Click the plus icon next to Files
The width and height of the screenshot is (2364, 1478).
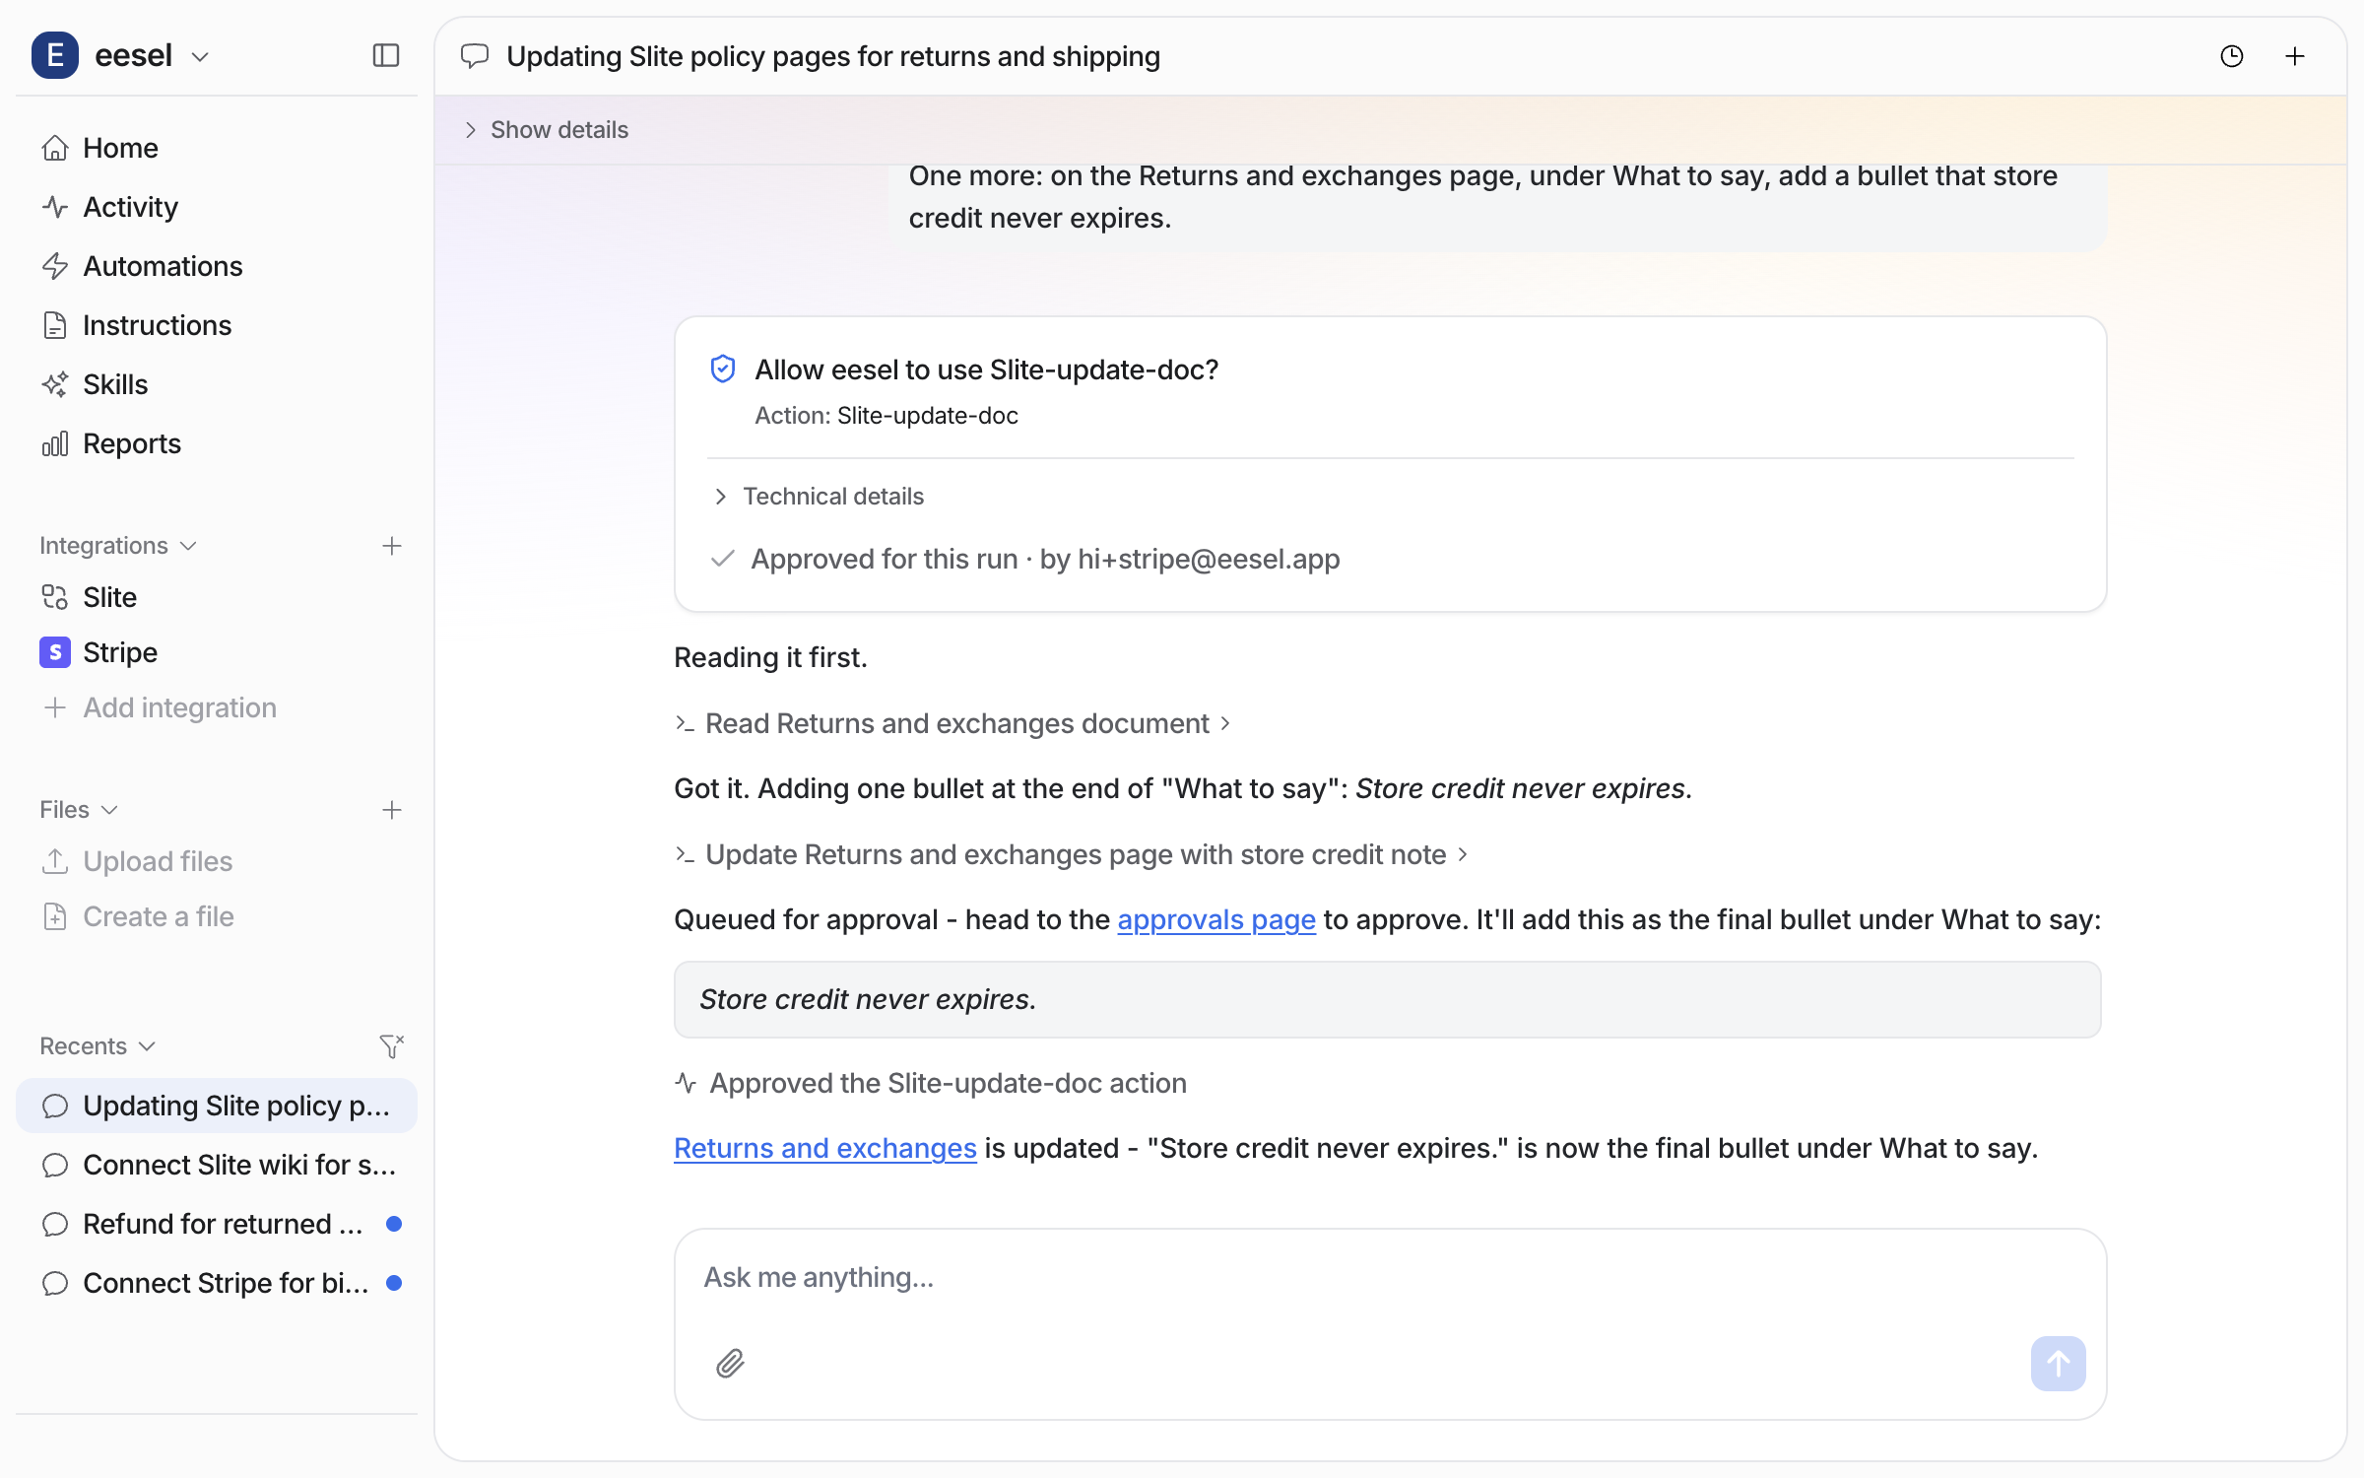[x=392, y=810]
